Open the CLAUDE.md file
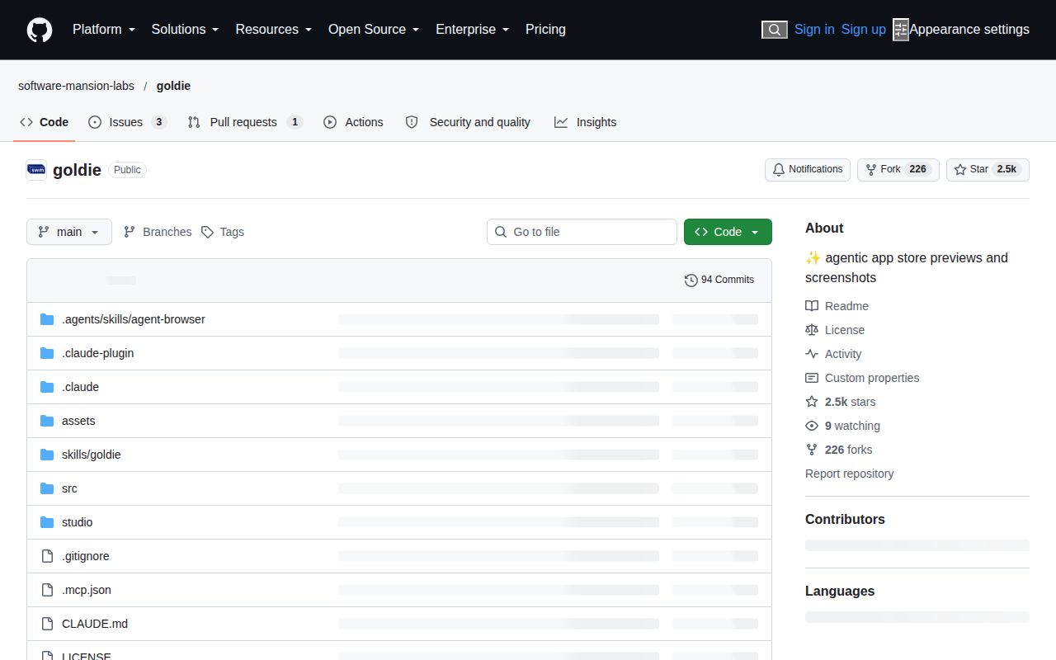The image size is (1056, 660). [x=95, y=624]
